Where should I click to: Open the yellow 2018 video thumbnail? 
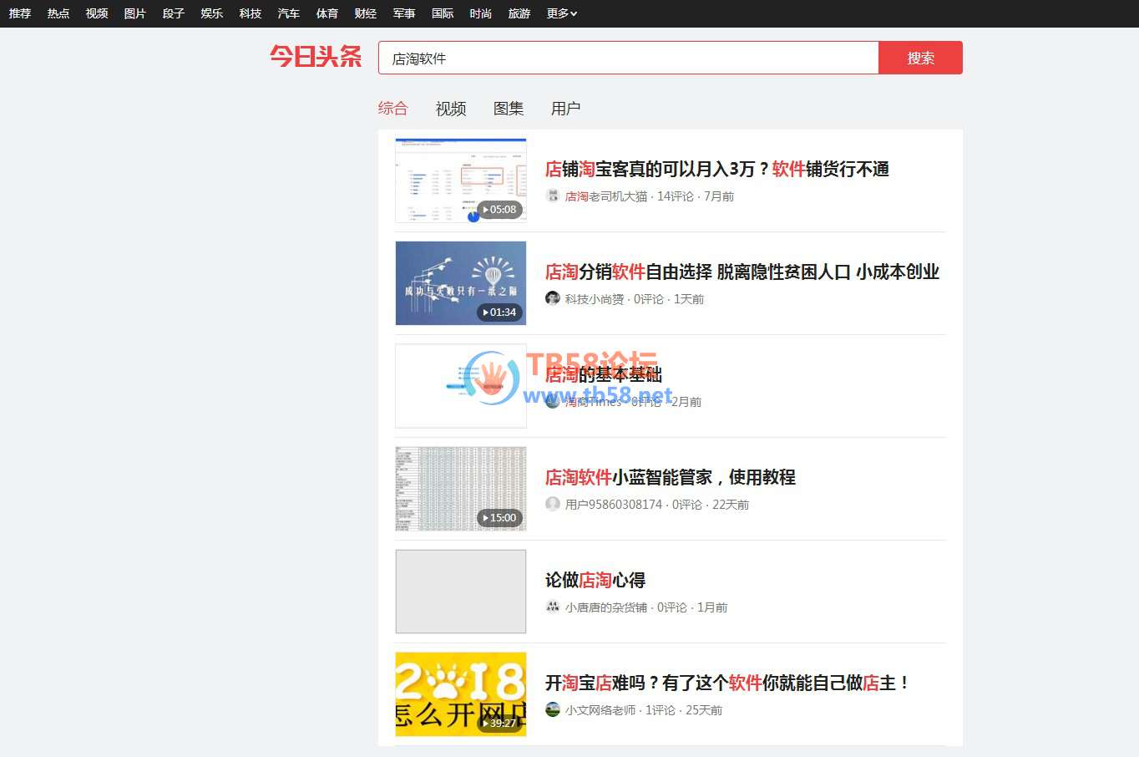point(461,694)
